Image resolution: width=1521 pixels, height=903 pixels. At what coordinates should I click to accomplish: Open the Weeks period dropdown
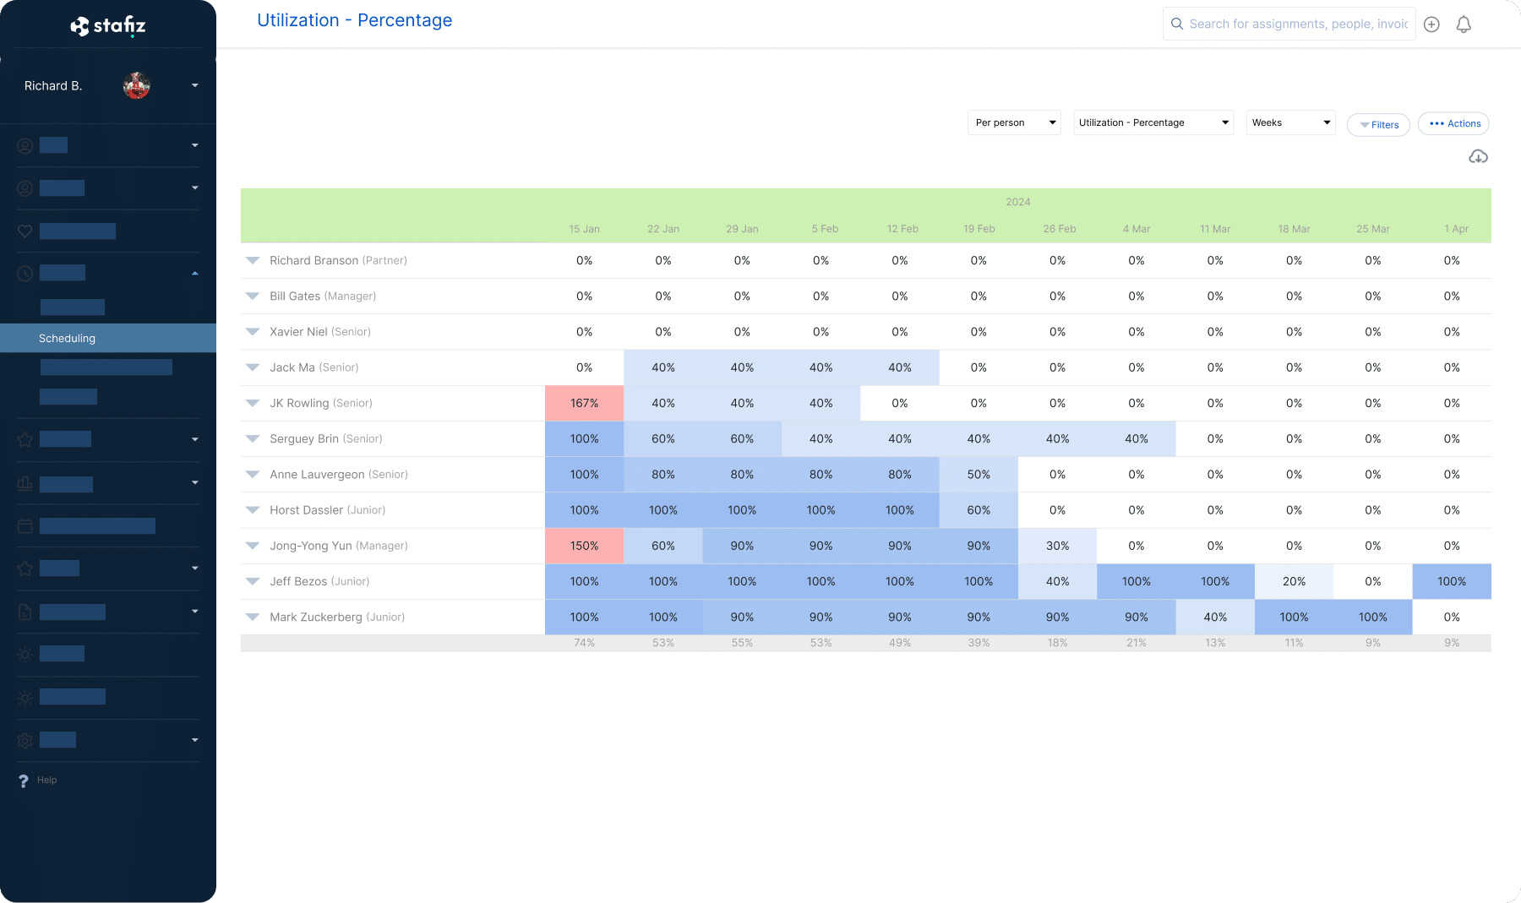(1290, 122)
